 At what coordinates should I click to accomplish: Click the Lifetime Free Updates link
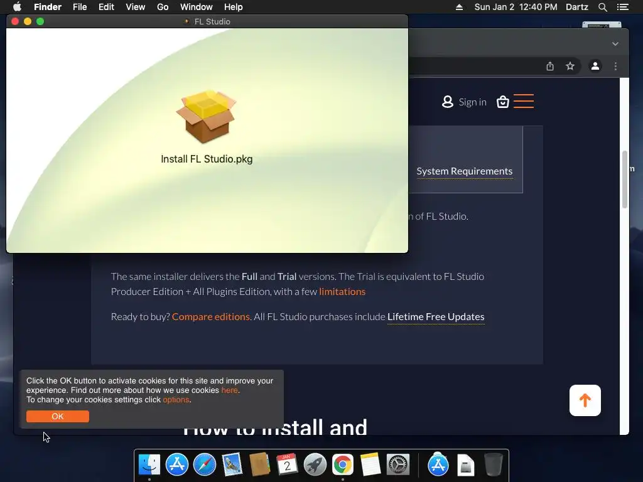pos(436,316)
